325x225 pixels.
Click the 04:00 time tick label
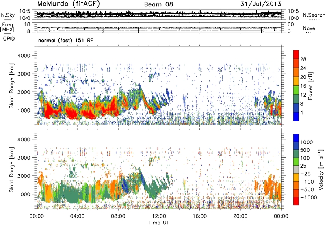click(x=77, y=216)
